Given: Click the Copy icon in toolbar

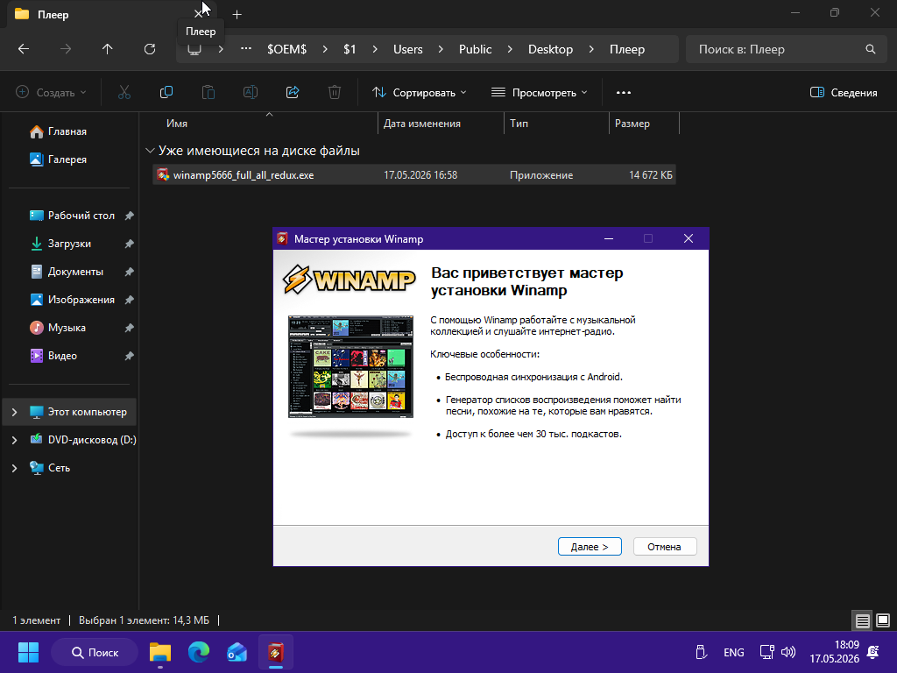Looking at the screenshot, I should (166, 92).
